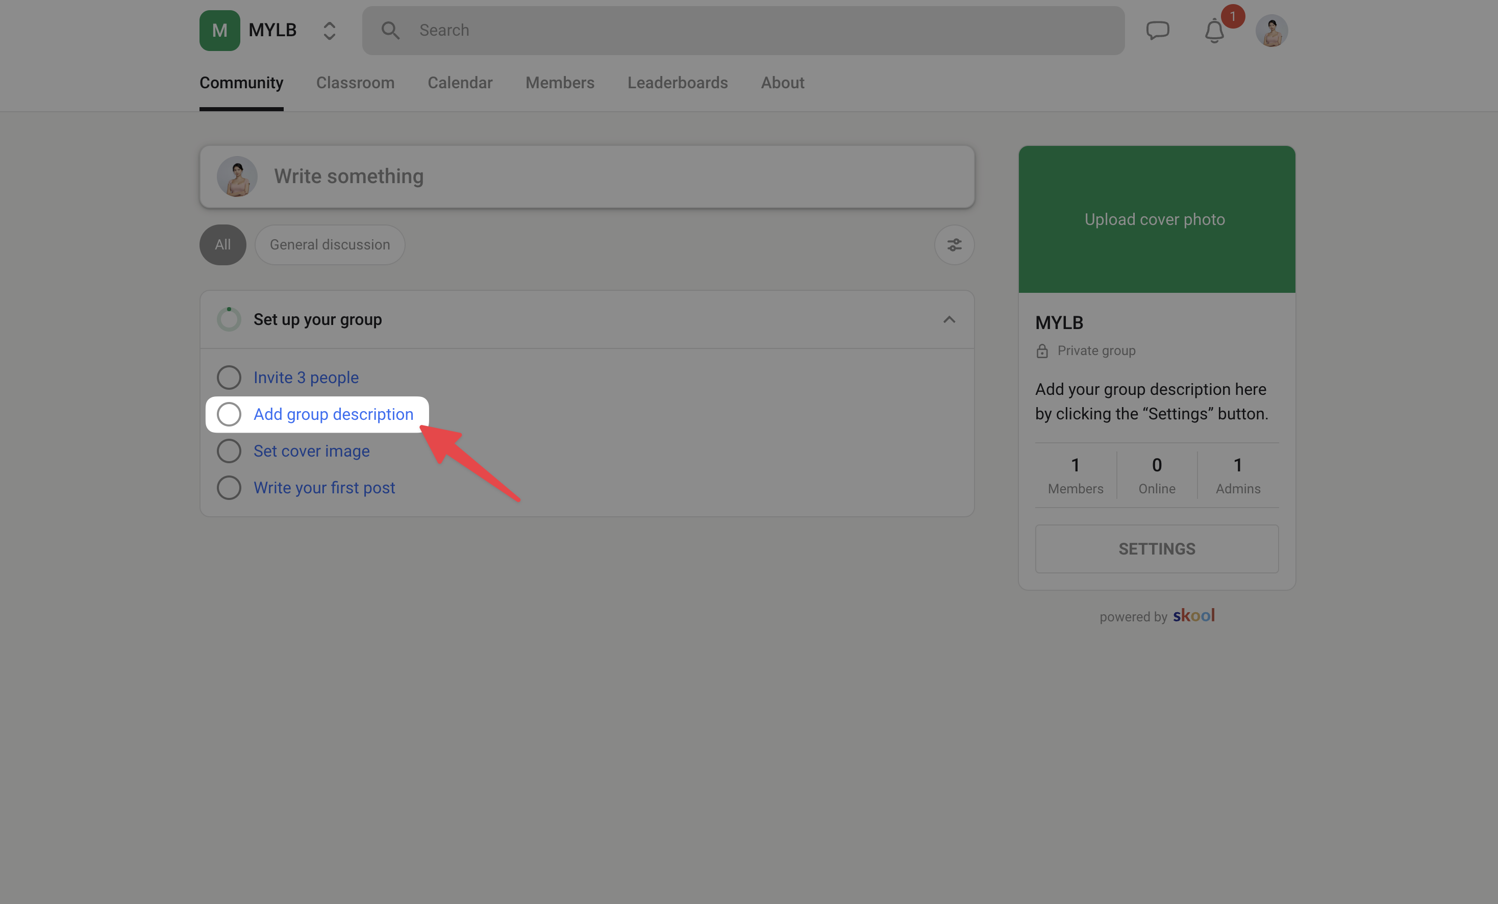The image size is (1498, 904).
Task: Check the Invite 3 people circle
Action: point(229,378)
